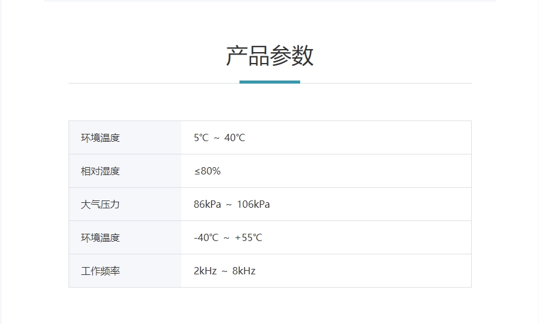Click the teal underline bar beneath 产品参数
Screen dimensions: 539x324
[x=269, y=82]
